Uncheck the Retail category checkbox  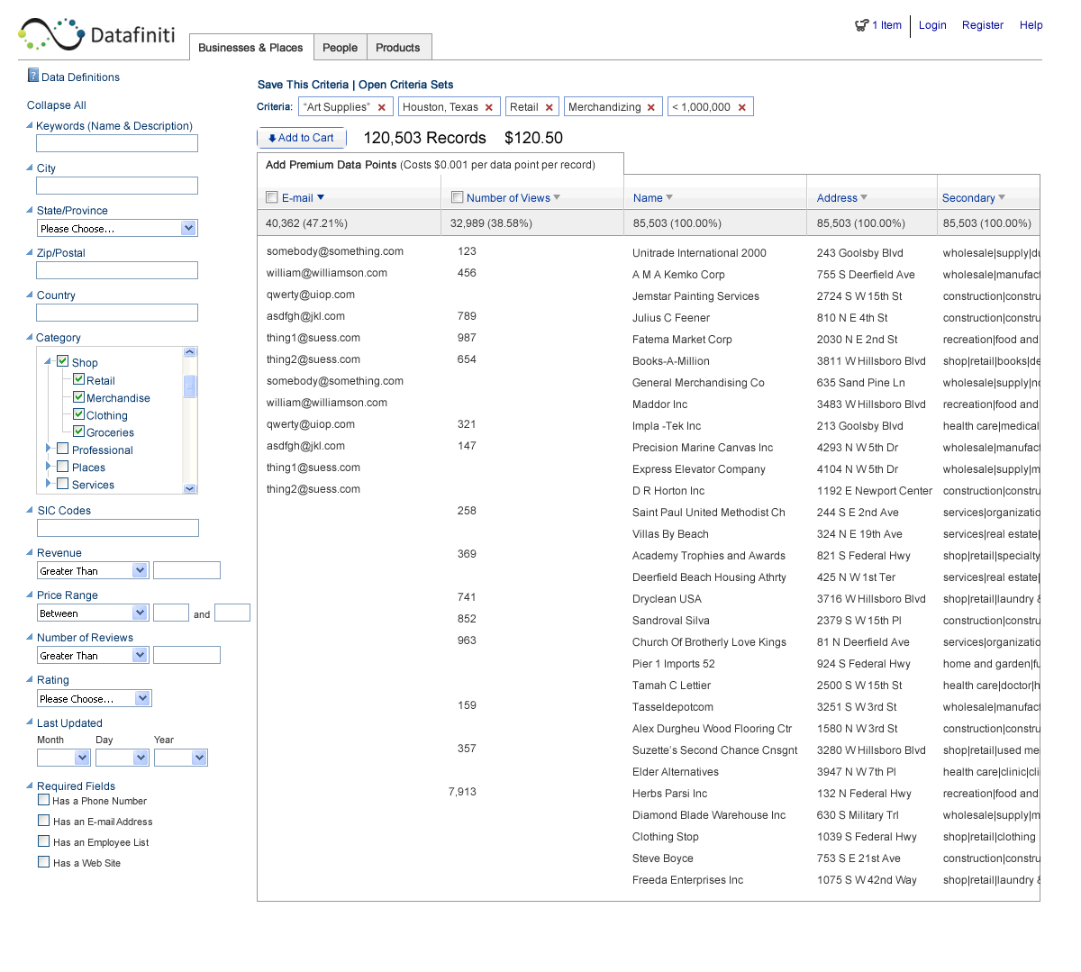tap(78, 379)
